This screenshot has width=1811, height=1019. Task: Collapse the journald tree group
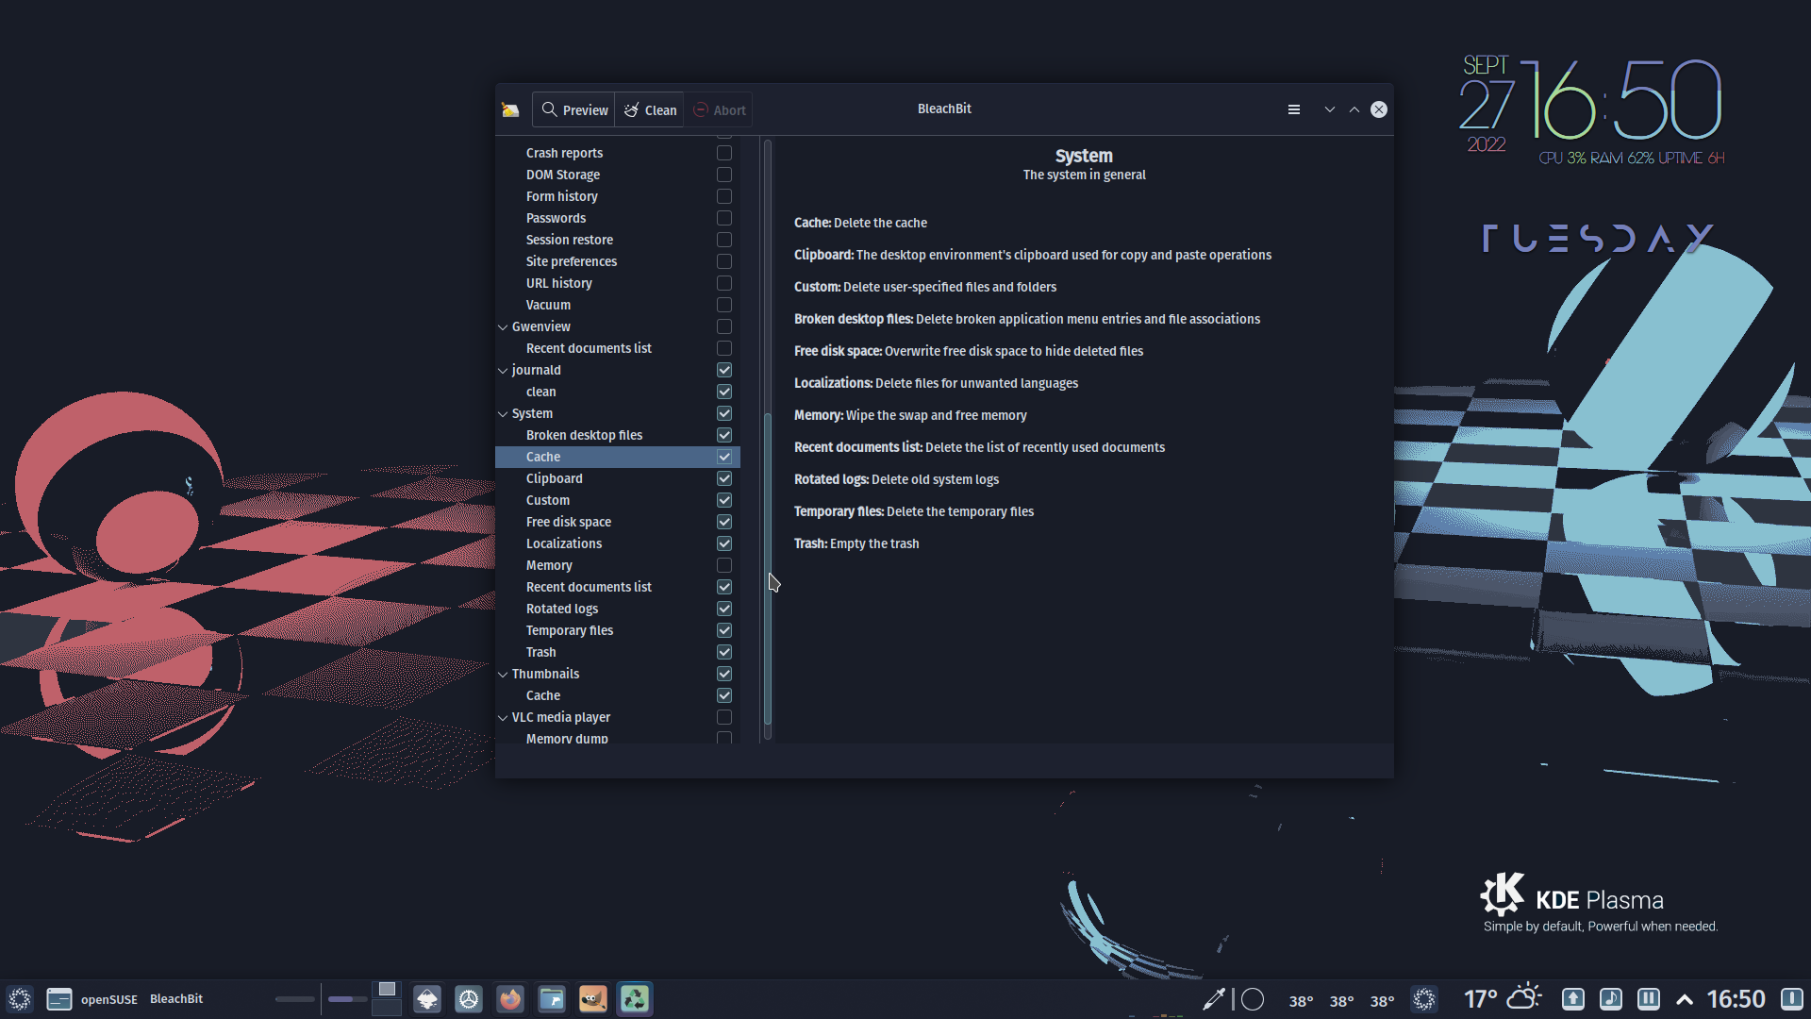coord(503,371)
